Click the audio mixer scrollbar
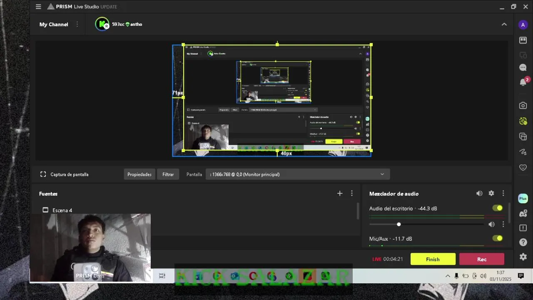The image size is (533, 300). 509,214
